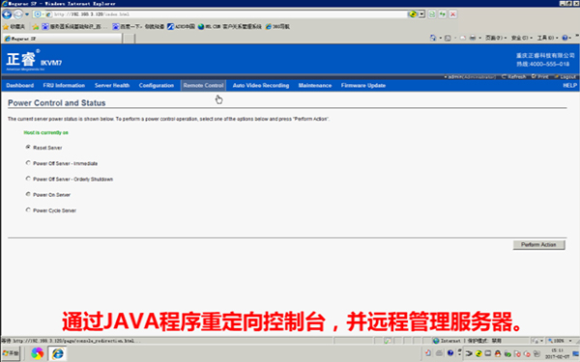Click the Print icon in command bar
The width and height of the screenshot is (580, 362).
[473, 38]
